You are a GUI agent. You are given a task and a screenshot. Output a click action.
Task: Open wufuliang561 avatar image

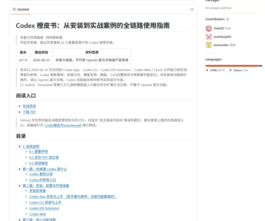(x=209, y=37)
